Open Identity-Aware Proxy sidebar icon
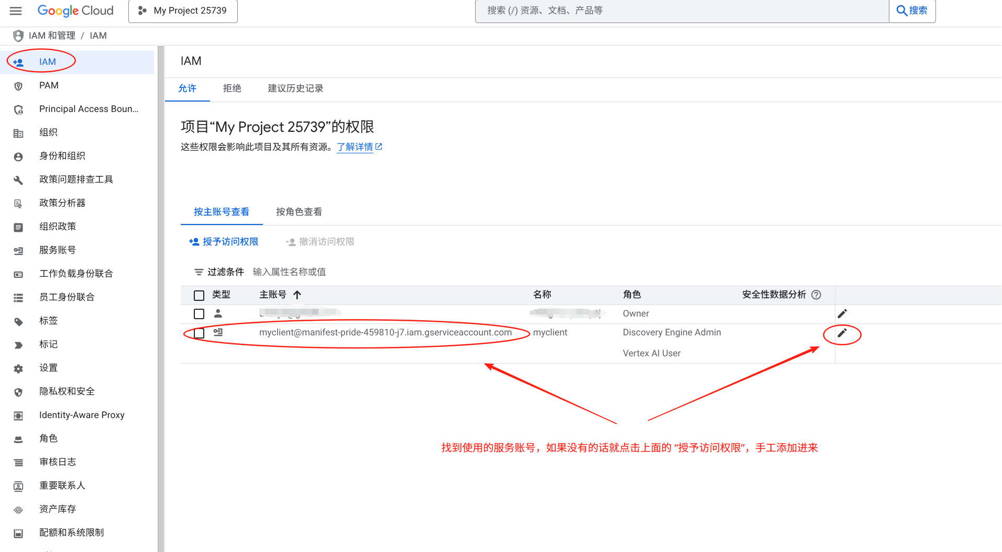1002x552 pixels. 18,415
